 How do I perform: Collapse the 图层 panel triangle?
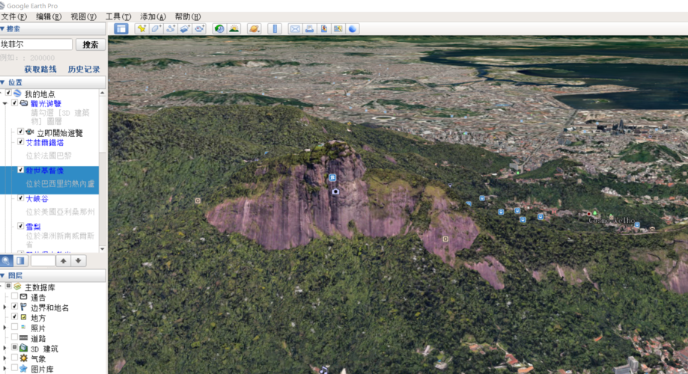pyautogui.click(x=3, y=276)
